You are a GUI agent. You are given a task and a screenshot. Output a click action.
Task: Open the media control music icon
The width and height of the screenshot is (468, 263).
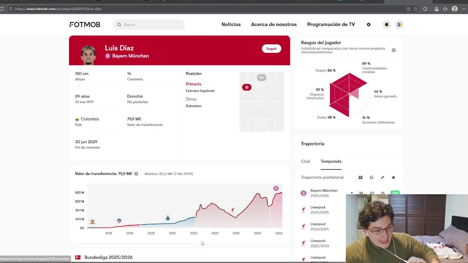coord(436,9)
